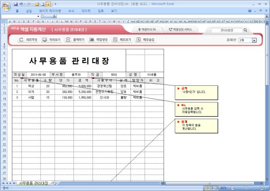Open the 결재란 combo box dropdown arrow
270x191 pixels.
pyautogui.click(x=254, y=40)
